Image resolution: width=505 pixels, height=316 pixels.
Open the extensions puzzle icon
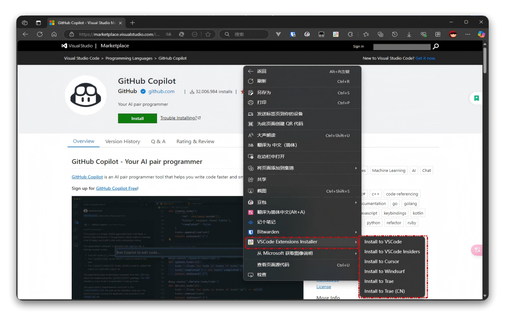pos(350,34)
